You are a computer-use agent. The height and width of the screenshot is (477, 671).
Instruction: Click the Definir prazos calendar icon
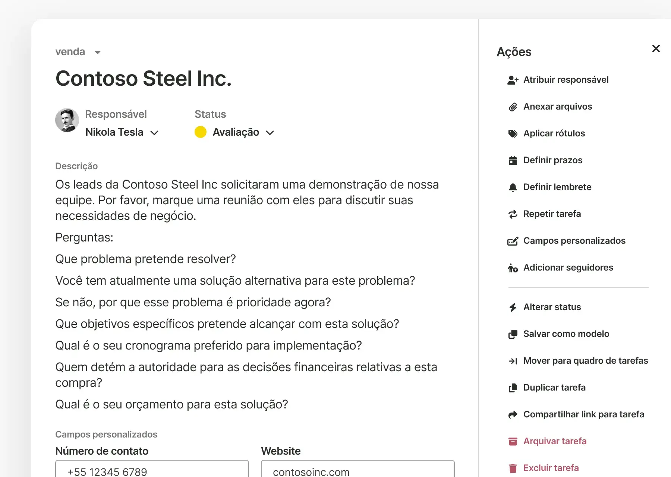pos(513,161)
